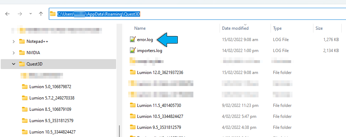Select the error.log file icon
The image size is (346, 137).
click(x=132, y=40)
